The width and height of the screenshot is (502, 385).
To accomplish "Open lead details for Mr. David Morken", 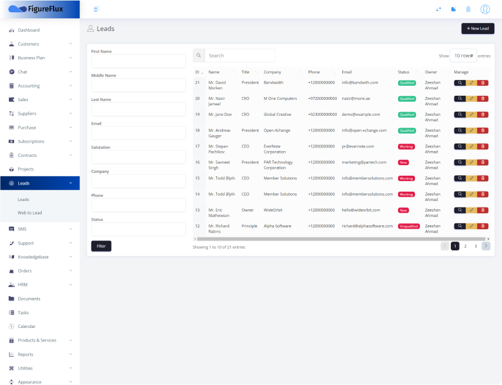I will 460,82.
